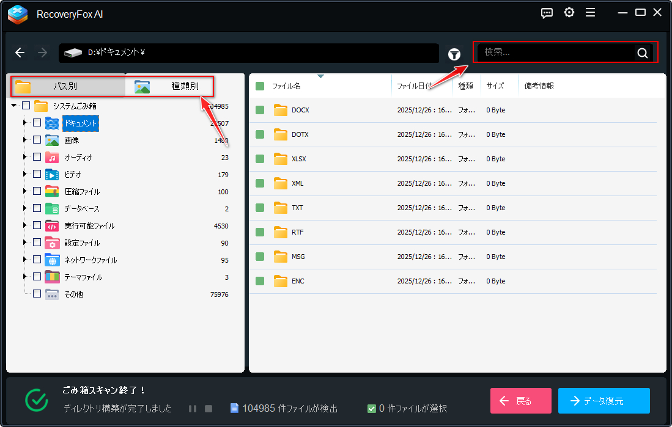The image size is (672, 427).
Task: Expand the 実行可能ファイル tree node
Action: point(25,225)
